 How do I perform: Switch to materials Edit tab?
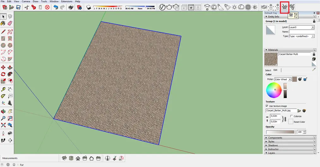[x=275, y=70]
